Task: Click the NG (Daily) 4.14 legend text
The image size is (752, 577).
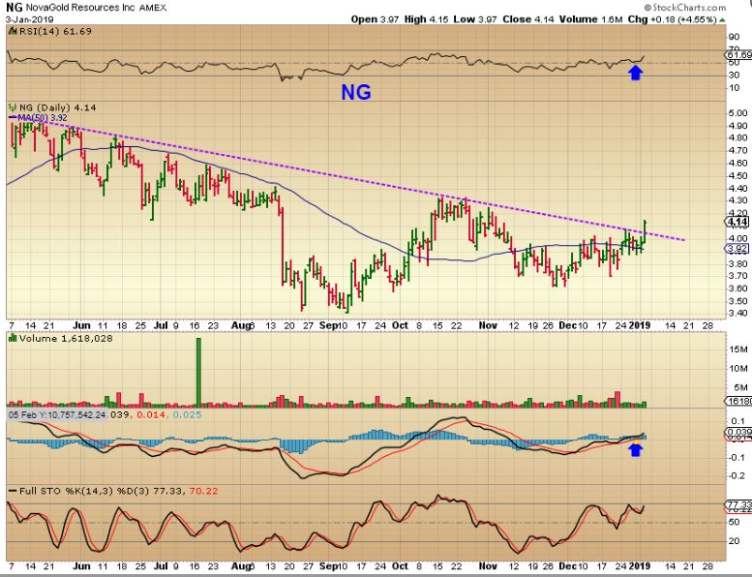Action: coord(57,107)
